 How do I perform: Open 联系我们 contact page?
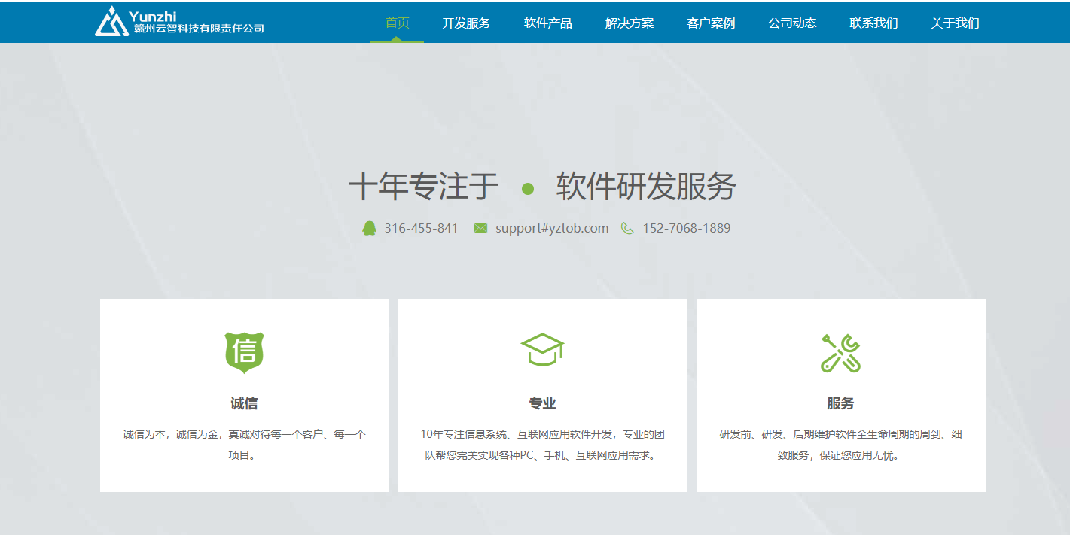873,23
